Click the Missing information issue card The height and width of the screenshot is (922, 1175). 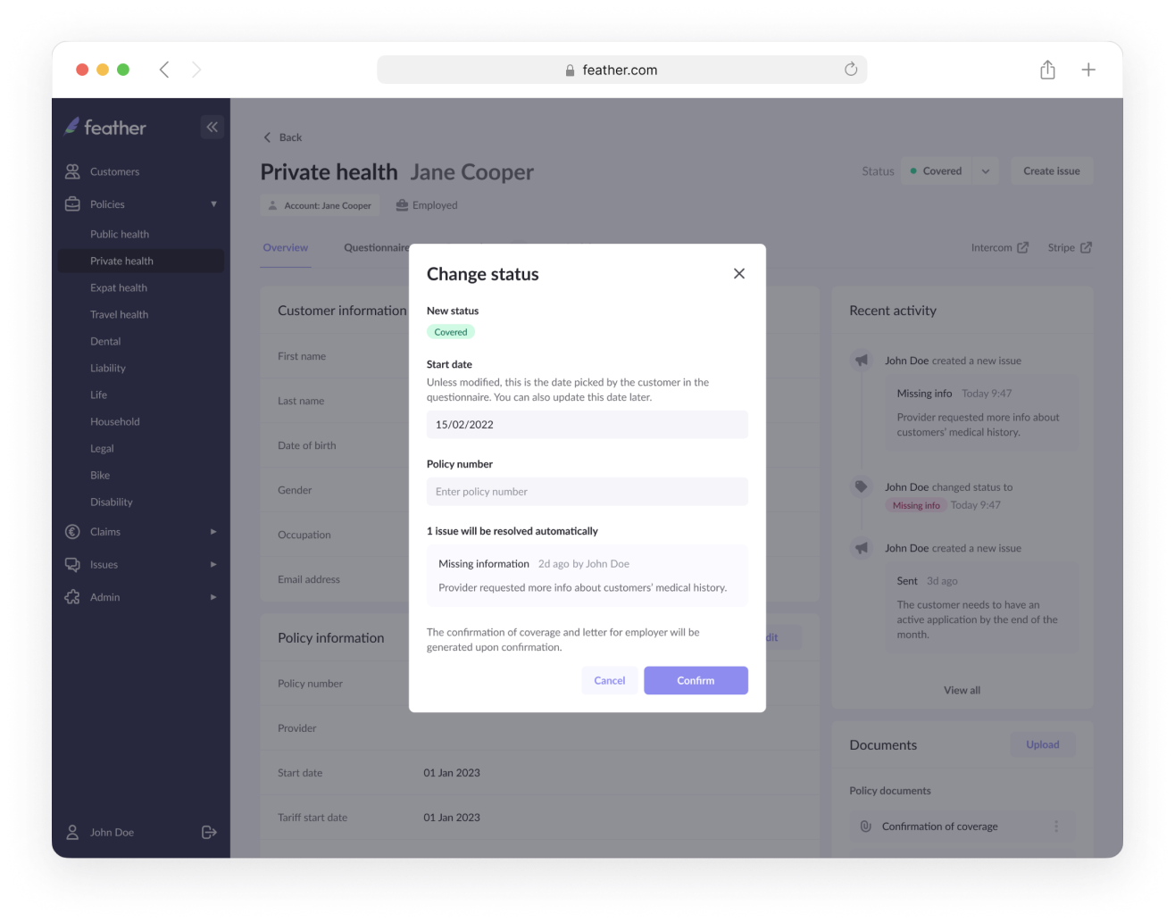587,576
